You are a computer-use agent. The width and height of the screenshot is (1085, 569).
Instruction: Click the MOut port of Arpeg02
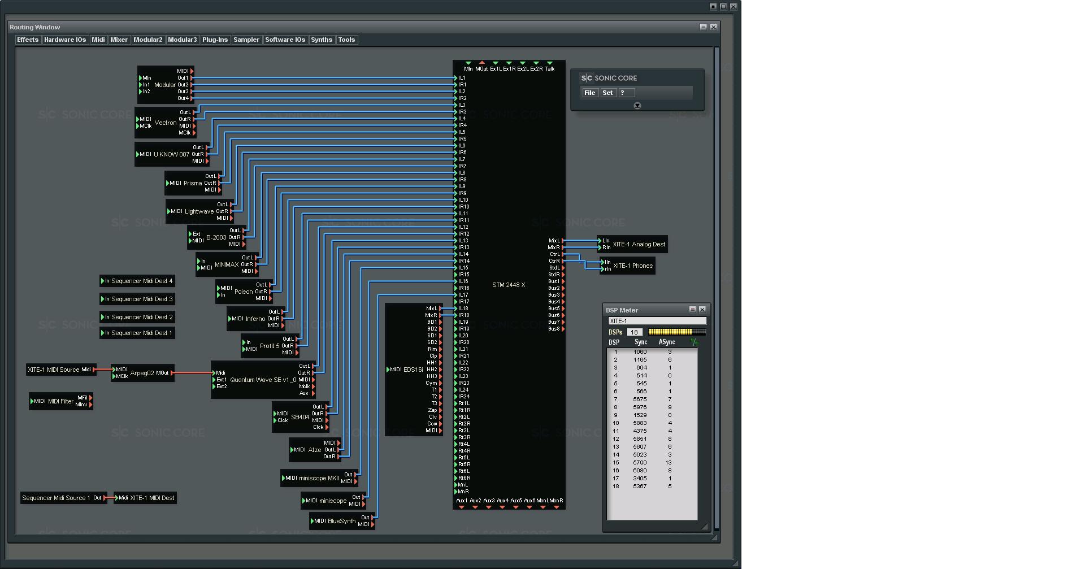(x=172, y=373)
